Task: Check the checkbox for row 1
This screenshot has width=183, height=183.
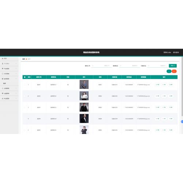Action: pyautogui.click(x=25, y=85)
